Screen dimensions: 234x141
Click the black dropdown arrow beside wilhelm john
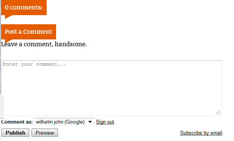click(x=90, y=122)
